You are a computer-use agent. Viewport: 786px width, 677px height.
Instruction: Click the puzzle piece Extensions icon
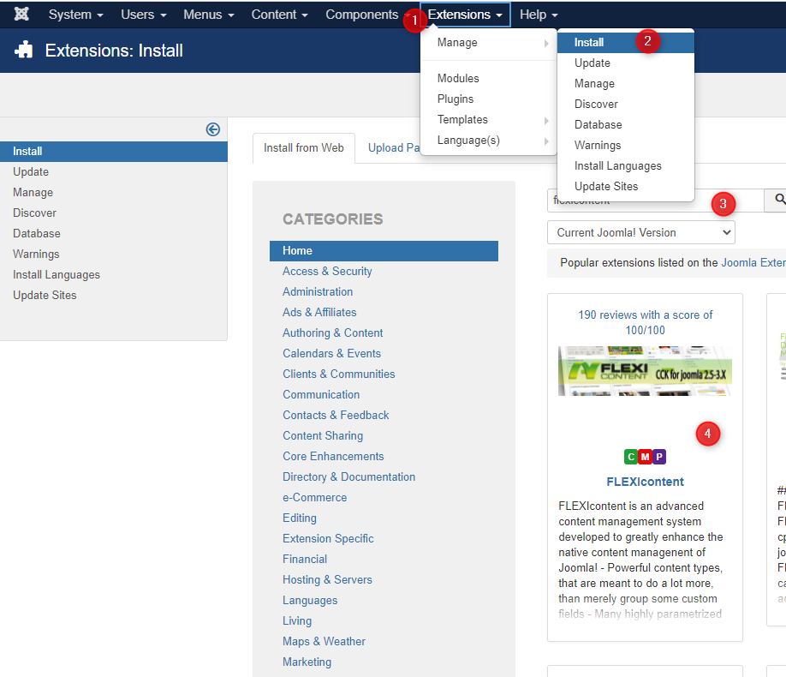tap(24, 51)
